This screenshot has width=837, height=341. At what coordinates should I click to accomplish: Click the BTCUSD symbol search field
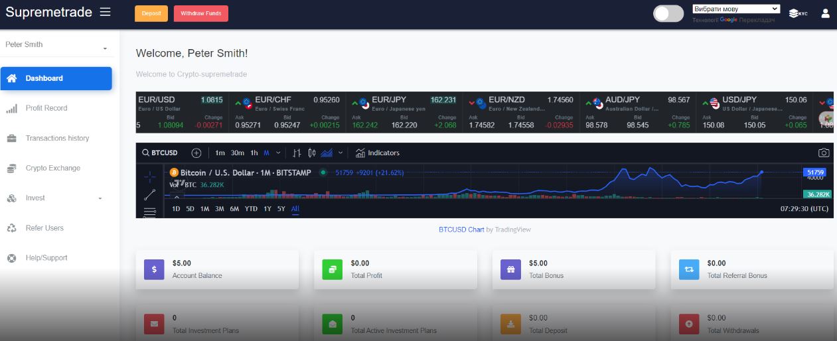161,153
